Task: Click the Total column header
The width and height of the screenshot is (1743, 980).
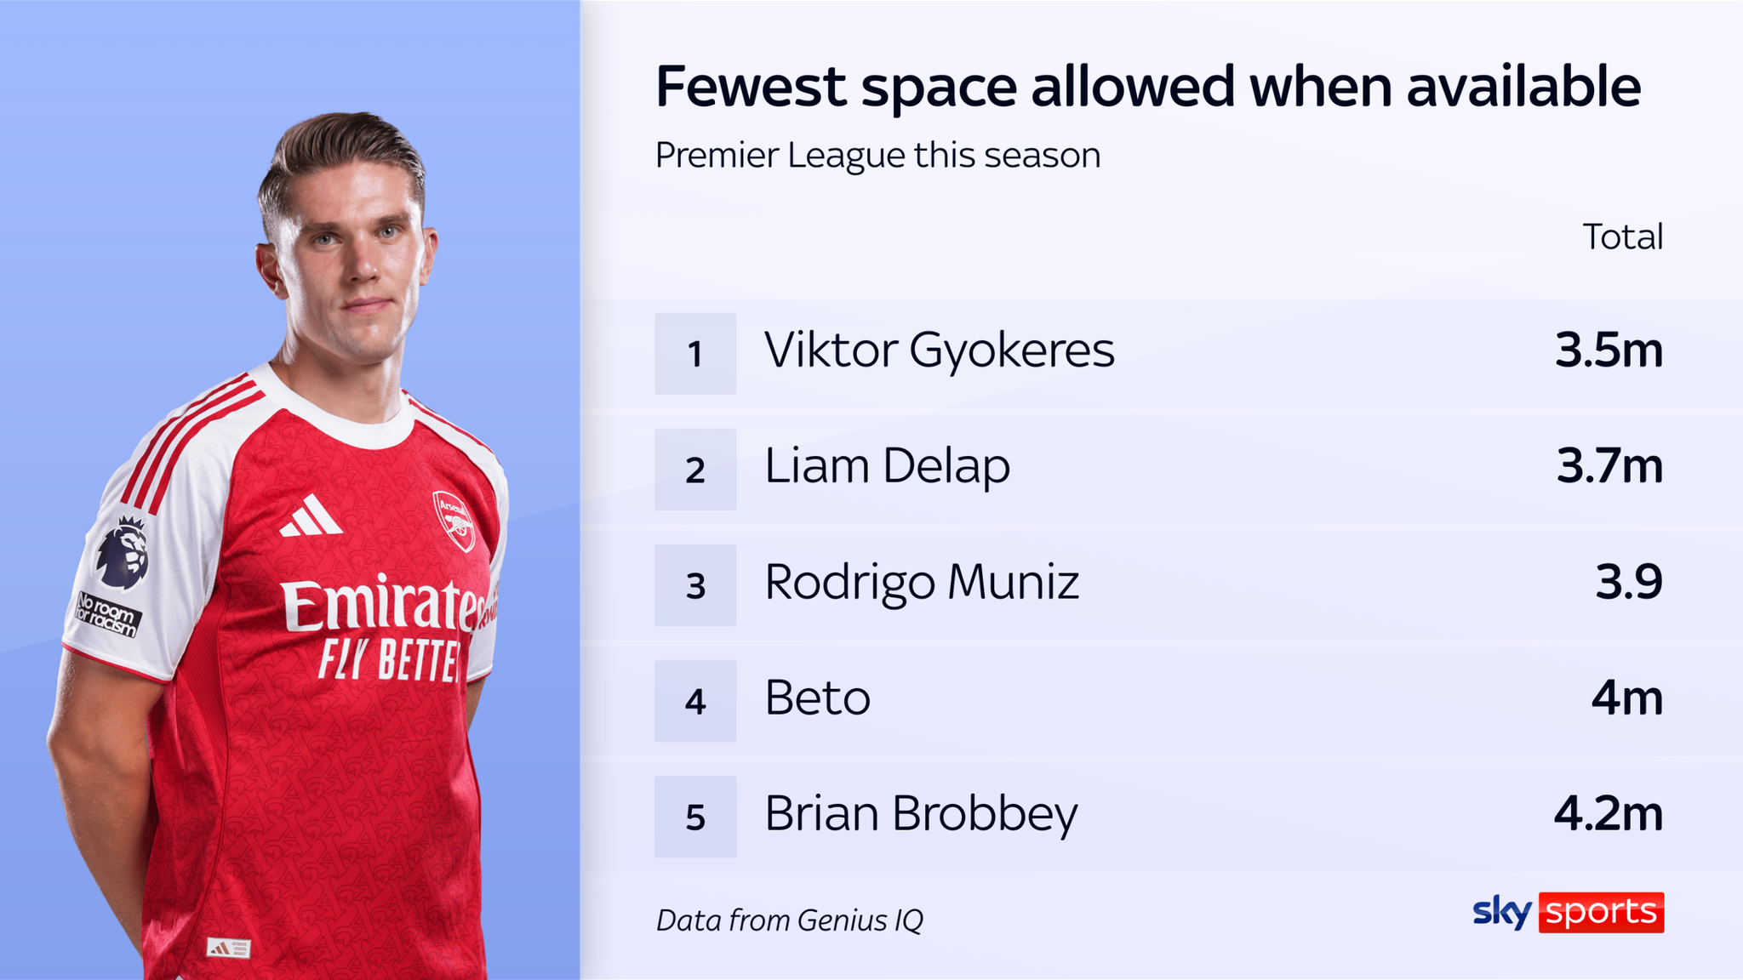Action: [1622, 236]
